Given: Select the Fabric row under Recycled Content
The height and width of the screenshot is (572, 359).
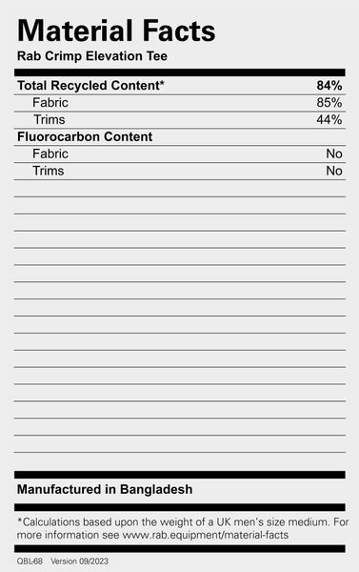Looking at the screenshot, I should tap(180, 103).
